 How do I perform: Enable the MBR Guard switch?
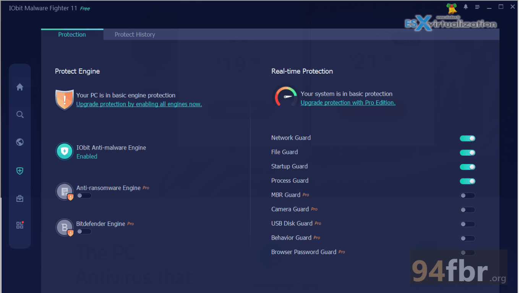point(467,195)
